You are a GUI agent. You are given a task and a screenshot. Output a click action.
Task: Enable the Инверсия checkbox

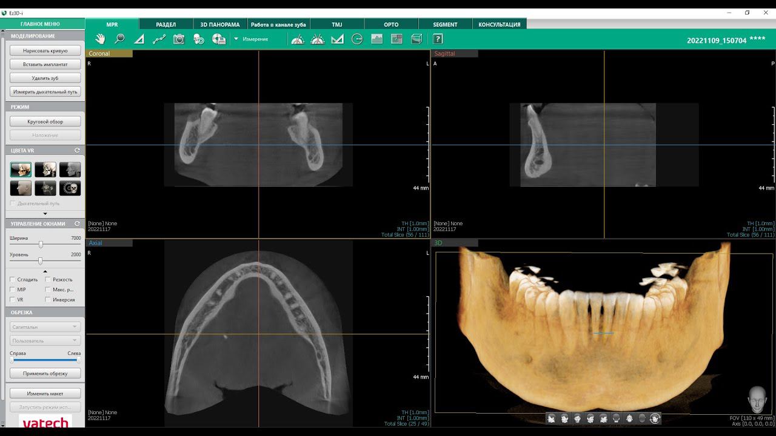48,300
